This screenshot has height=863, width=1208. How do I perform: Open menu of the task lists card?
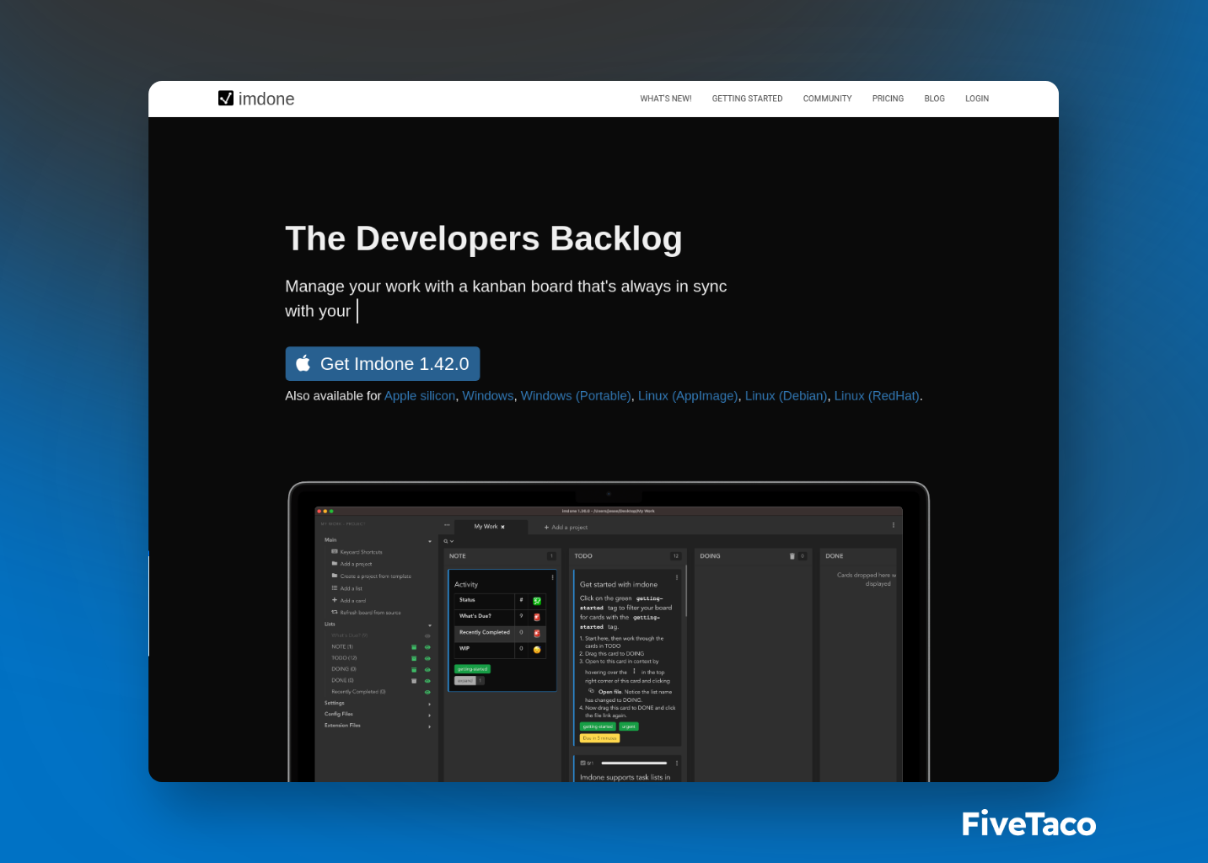click(677, 764)
